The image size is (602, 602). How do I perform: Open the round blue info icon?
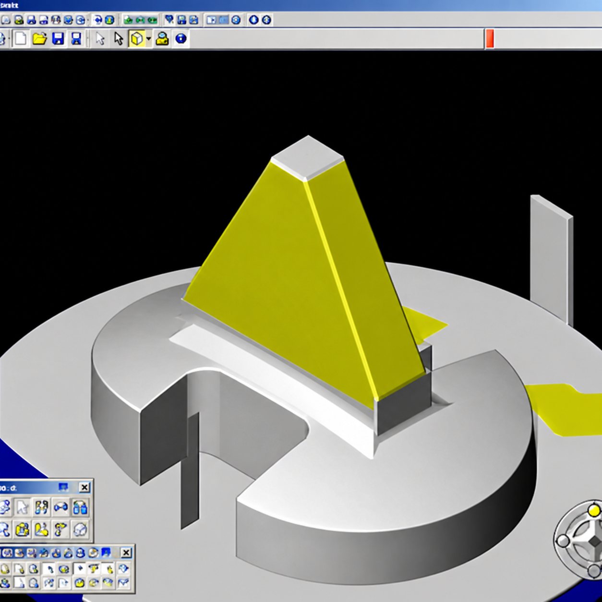coord(181,38)
